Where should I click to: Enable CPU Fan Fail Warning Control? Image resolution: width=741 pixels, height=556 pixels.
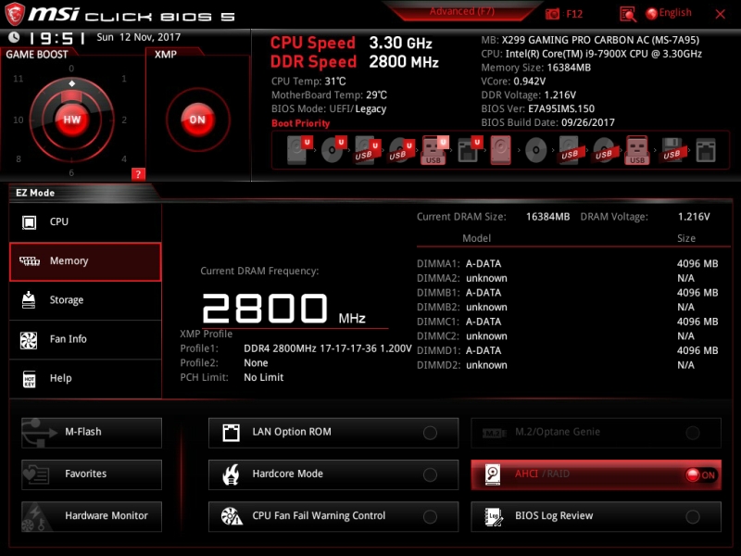[x=333, y=516]
